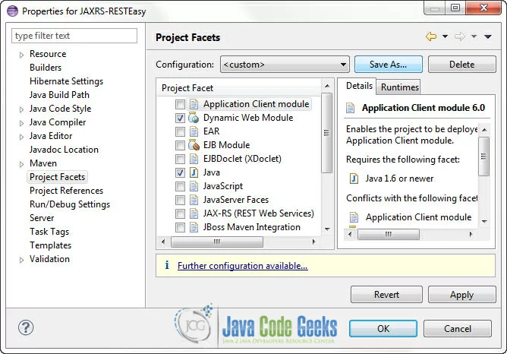Image resolution: width=507 pixels, height=354 pixels.
Task: Click the Eclipse icon in the title bar
Action: pyautogui.click(x=13, y=11)
